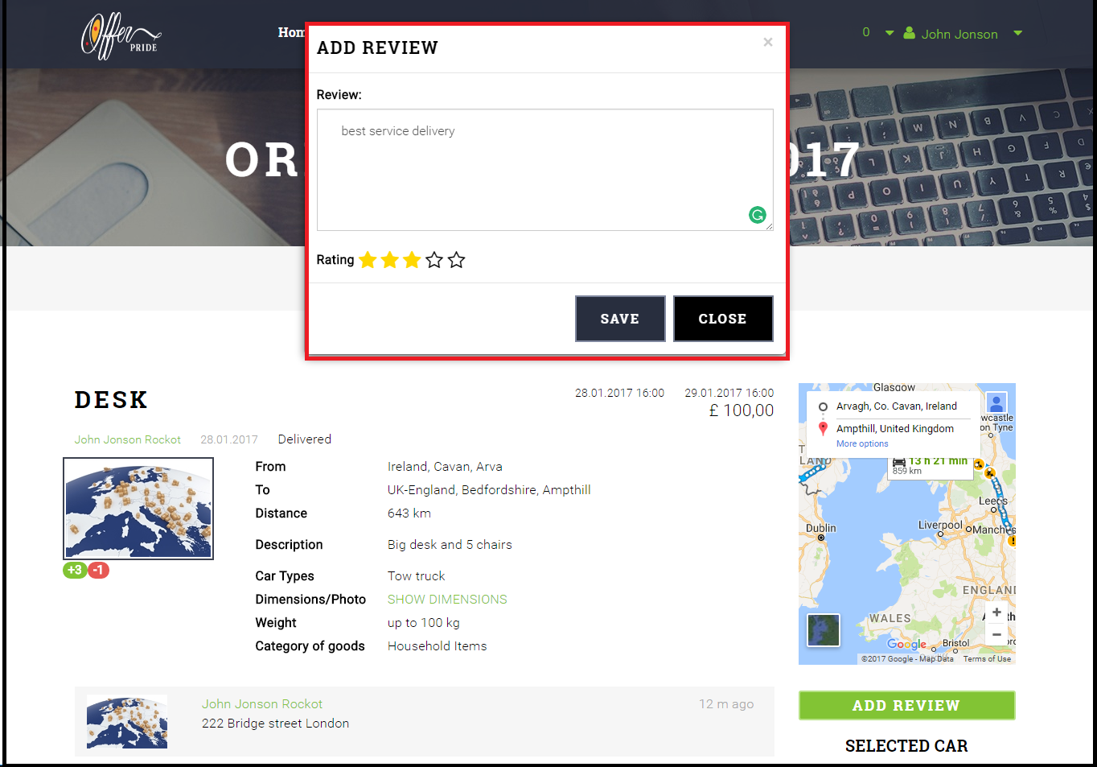Open desk order thumbnail image
1097x767 pixels.
click(x=138, y=509)
